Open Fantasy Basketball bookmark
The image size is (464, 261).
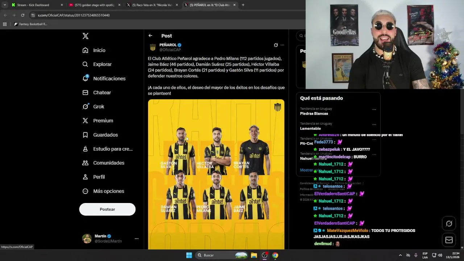pos(30,24)
